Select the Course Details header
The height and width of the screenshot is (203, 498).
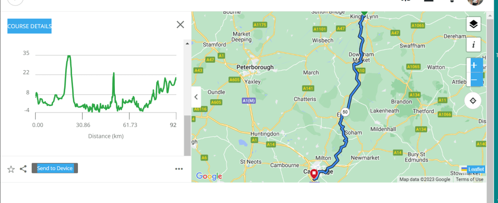pos(30,26)
